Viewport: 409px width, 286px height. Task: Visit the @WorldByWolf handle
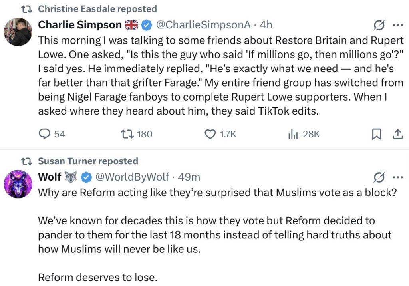(x=131, y=177)
